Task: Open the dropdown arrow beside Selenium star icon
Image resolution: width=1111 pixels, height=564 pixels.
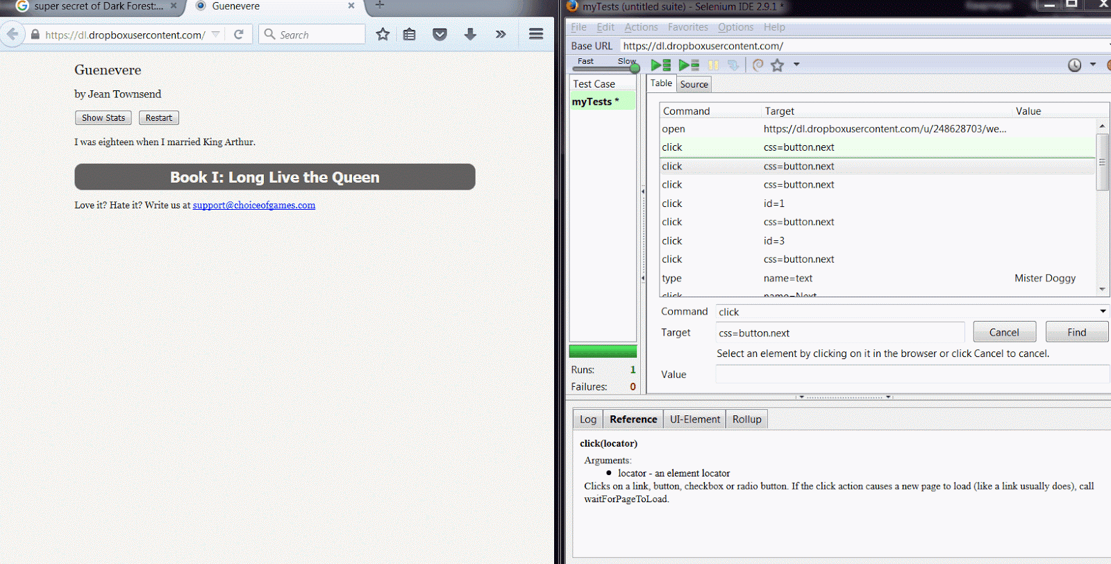Action: (796, 65)
